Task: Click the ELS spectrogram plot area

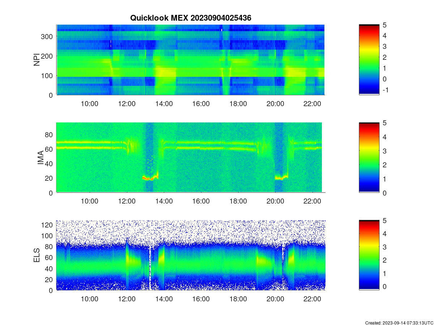Action: click(x=191, y=255)
